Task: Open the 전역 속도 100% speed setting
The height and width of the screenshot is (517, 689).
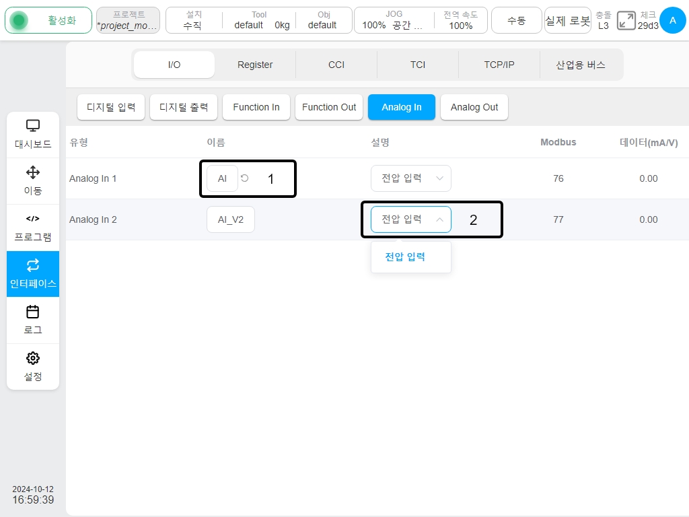Action: [460, 20]
